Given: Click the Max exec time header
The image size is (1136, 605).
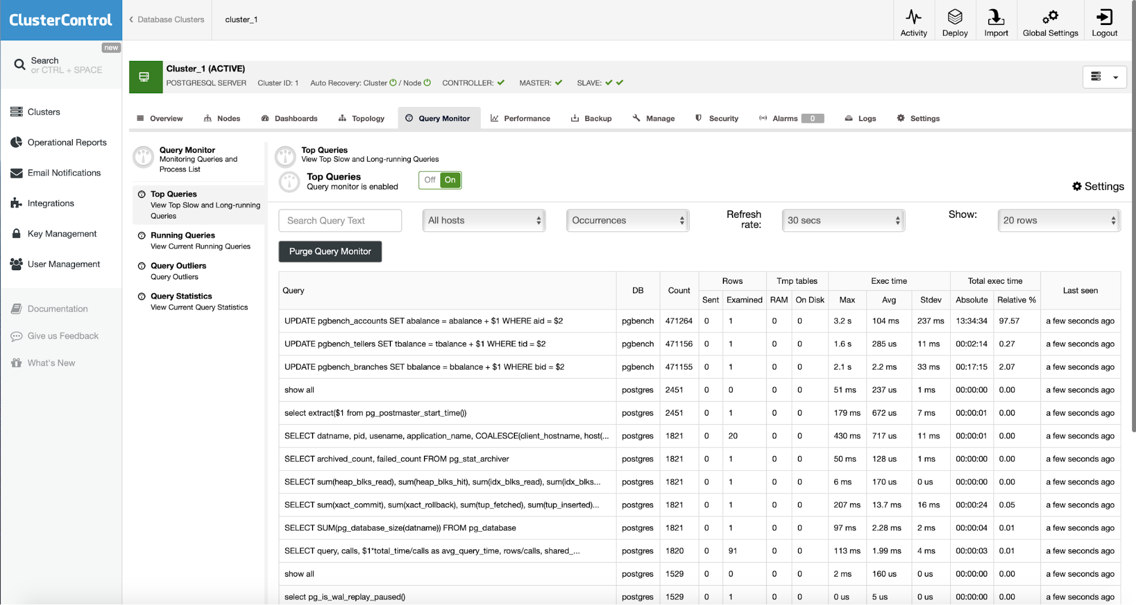Looking at the screenshot, I should point(847,300).
